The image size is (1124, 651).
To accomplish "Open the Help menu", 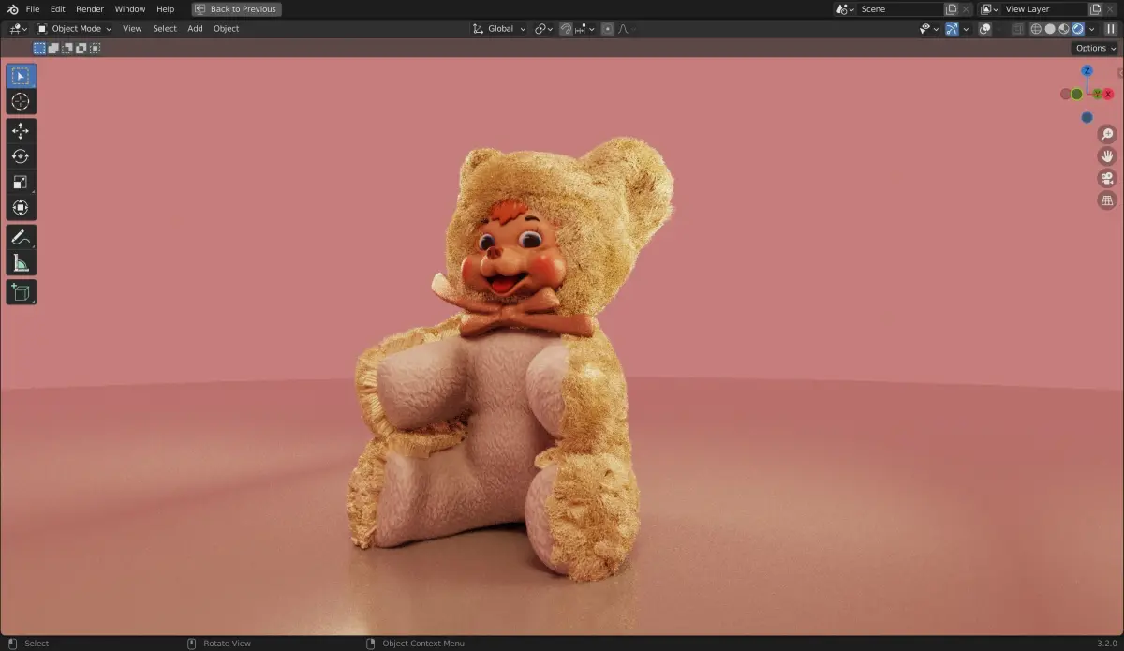I will [x=165, y=9].
